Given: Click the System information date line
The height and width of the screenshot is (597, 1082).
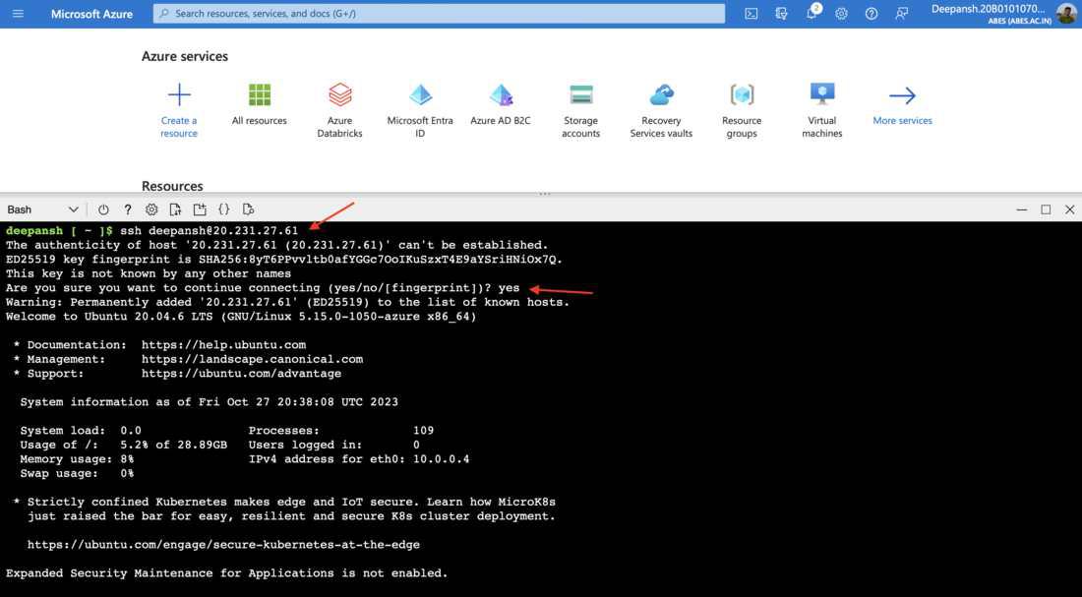Looking at the screenshot, I should (x=210, y=401).
